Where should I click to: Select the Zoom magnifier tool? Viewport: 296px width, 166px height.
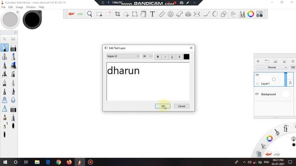[x=90, y=14]
